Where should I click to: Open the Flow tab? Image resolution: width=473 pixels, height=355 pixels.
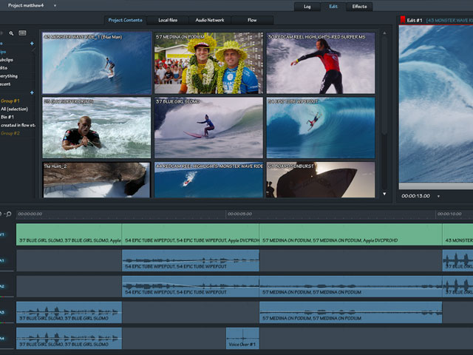point(252,20)
